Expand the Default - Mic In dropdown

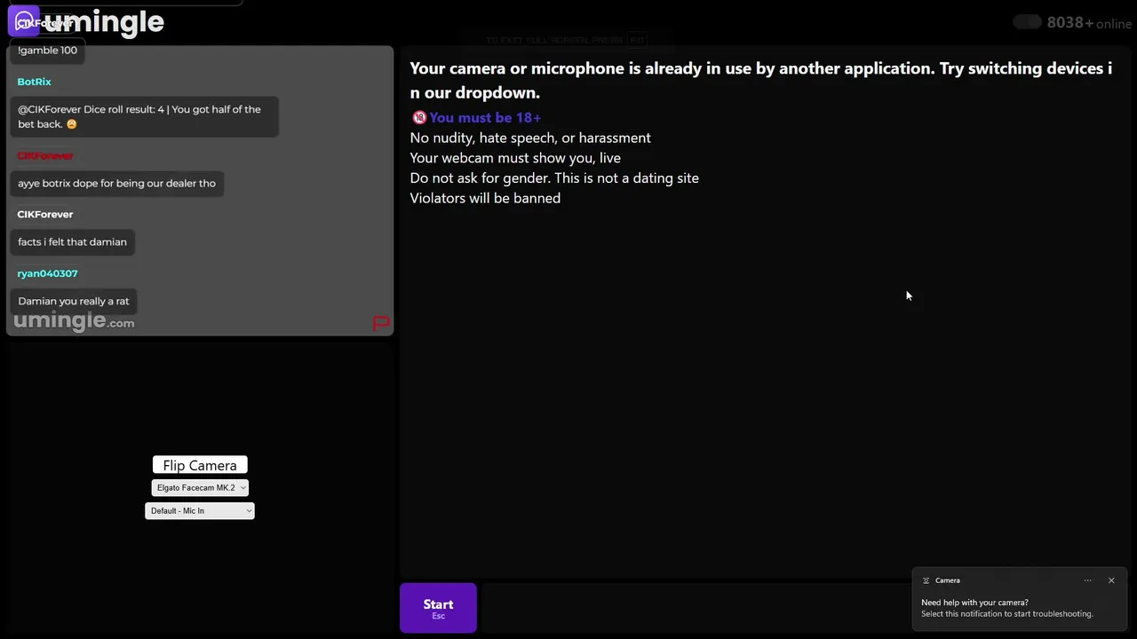pos(200,510)
